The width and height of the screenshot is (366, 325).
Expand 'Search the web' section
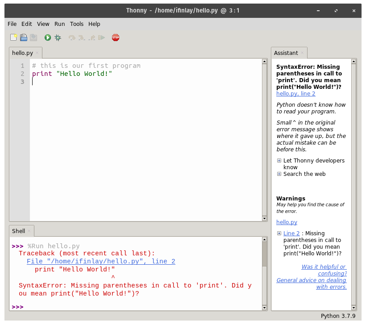[x=279, y=174]
